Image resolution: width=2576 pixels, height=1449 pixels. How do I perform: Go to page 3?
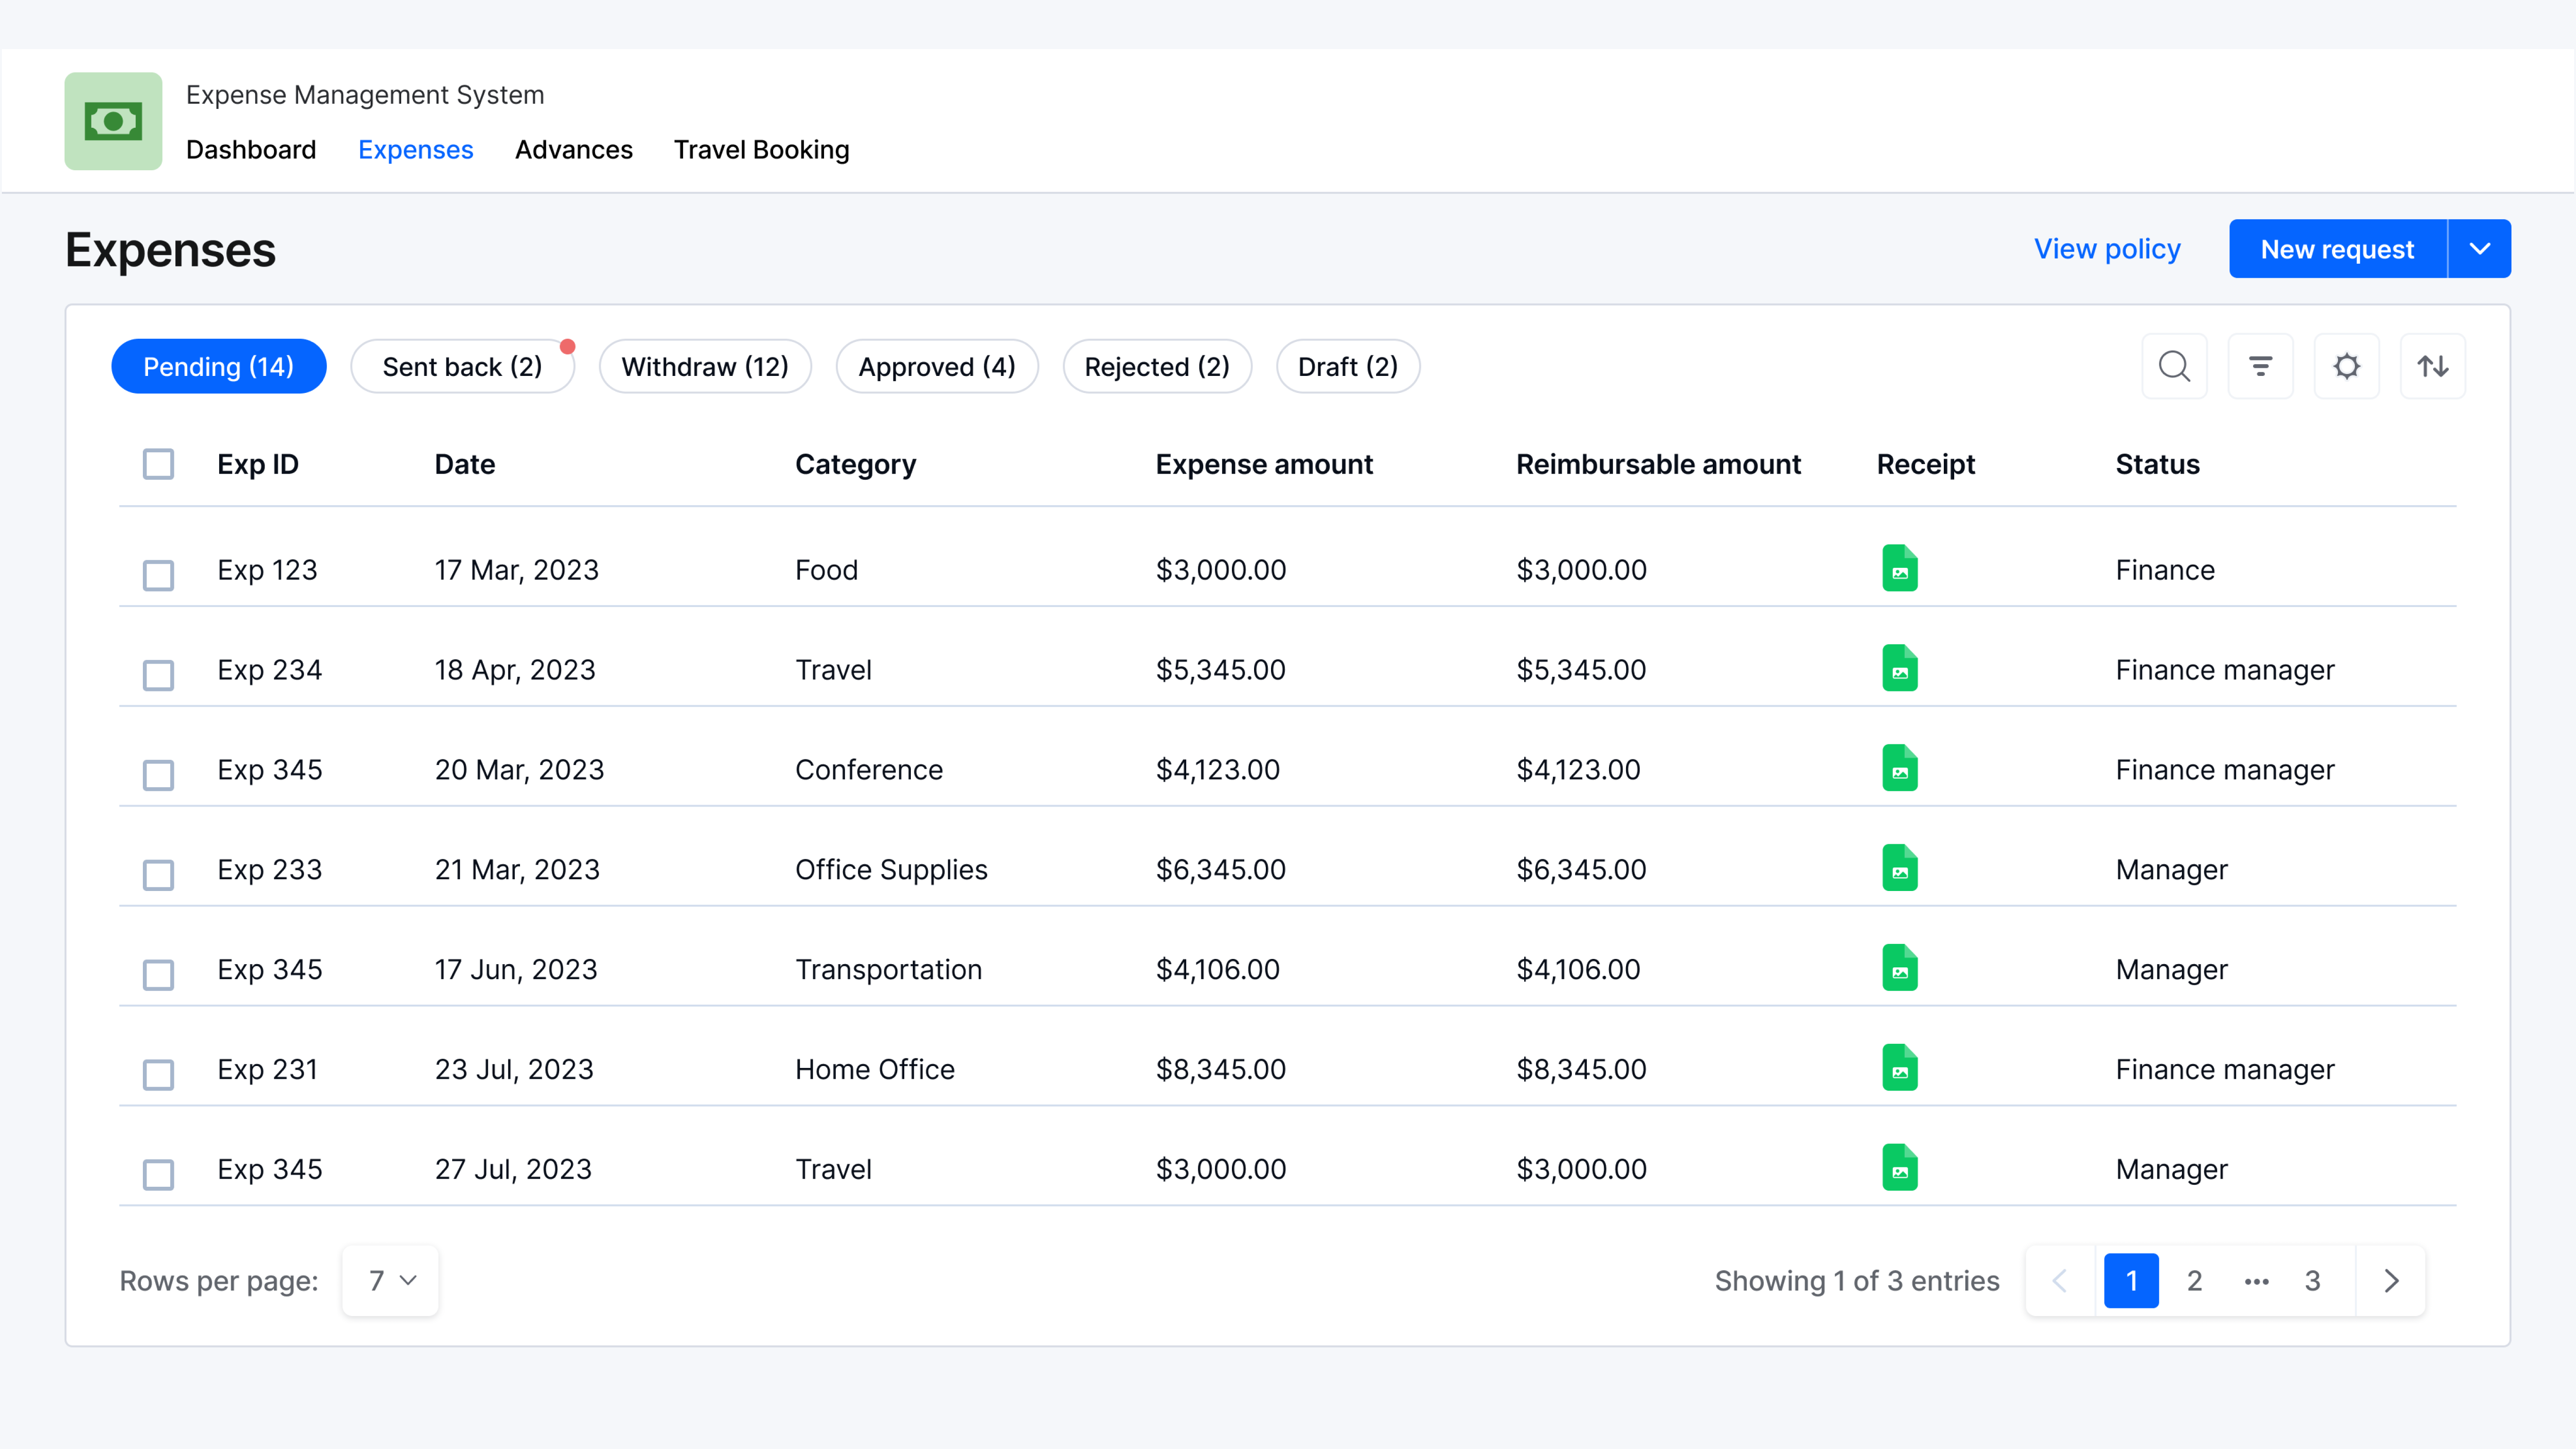[2312, 1281]
